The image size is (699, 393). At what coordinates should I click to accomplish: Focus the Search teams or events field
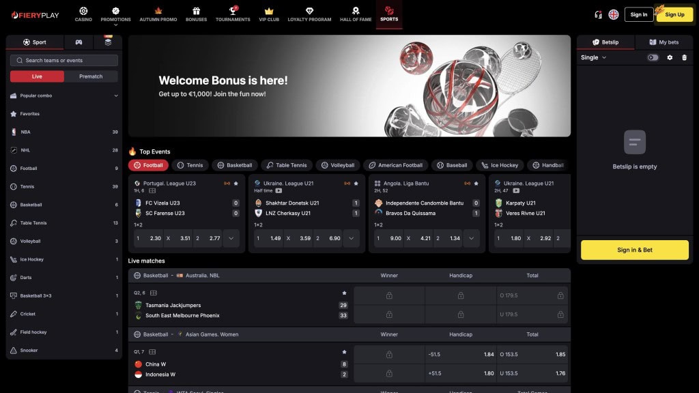pyautogui.click(x=64, y=60)
